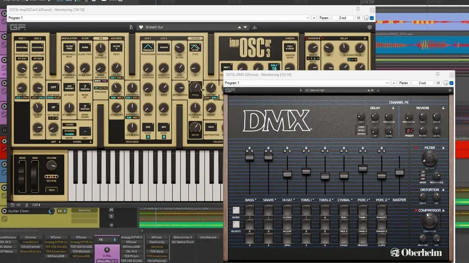This screenshot has width=469, height=263.
Task: Open the Program 1 preset dropdown on DMX
Action: point(387,83)
